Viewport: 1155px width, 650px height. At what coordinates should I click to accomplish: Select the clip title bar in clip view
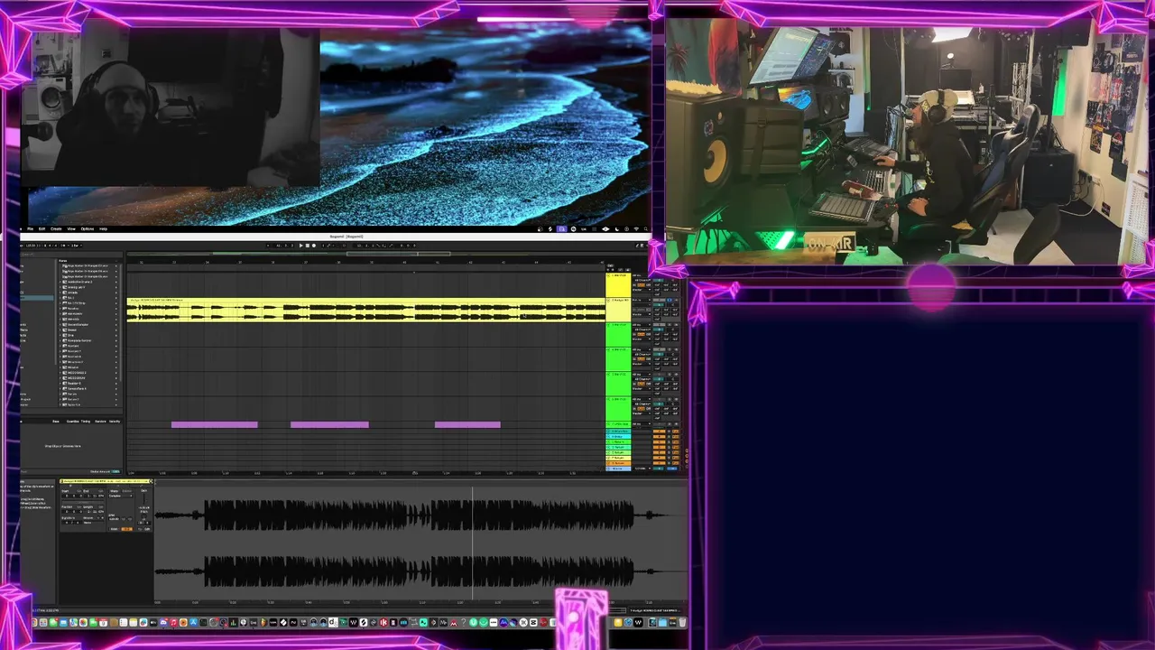106,481
